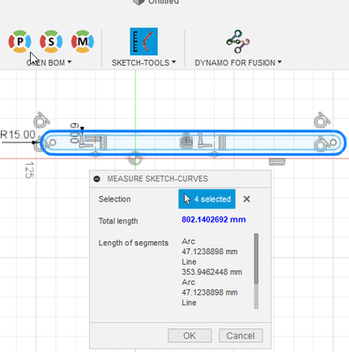349x352 pixels.
Task: Select the 125 dimension label
Action: point(29,170)
